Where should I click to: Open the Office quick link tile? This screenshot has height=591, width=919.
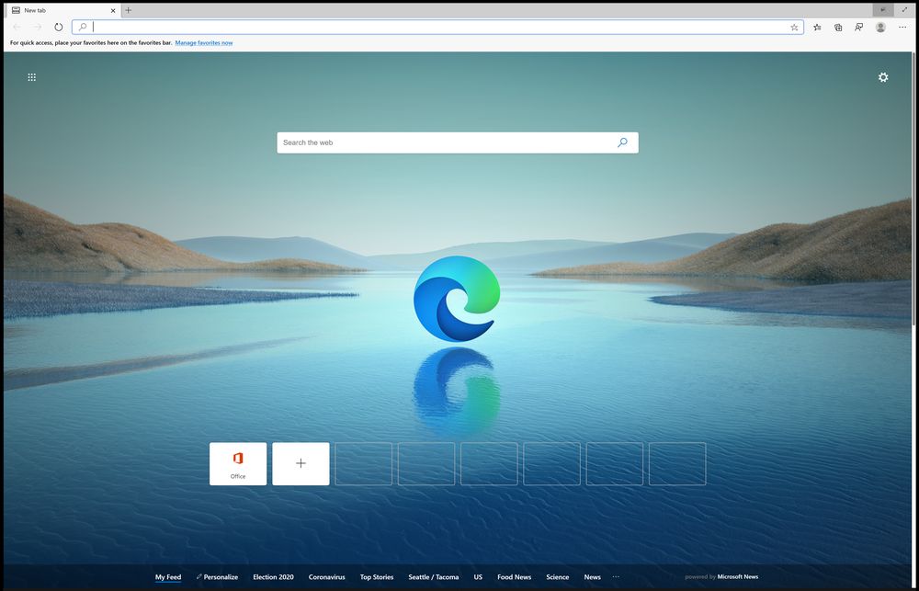click(238, 463)
